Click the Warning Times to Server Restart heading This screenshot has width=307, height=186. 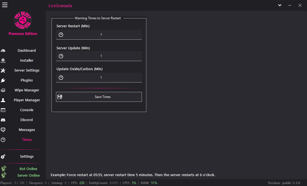tap(98, 18)
